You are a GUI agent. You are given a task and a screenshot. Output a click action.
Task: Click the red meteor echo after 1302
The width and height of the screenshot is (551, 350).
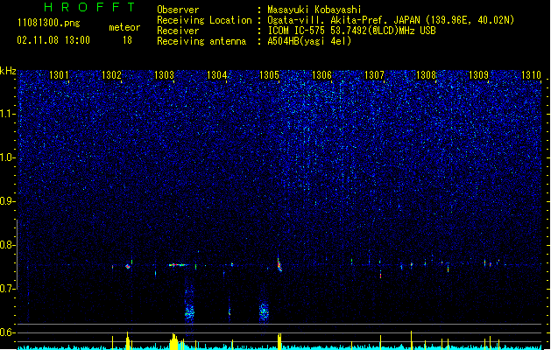[x=128, y=267]
